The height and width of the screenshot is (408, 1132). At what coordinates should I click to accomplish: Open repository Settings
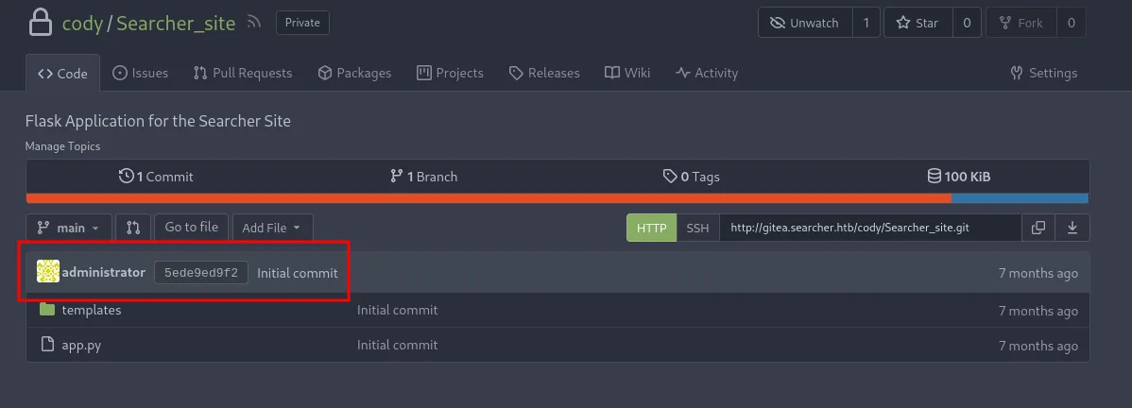[x=1043, y=73]
